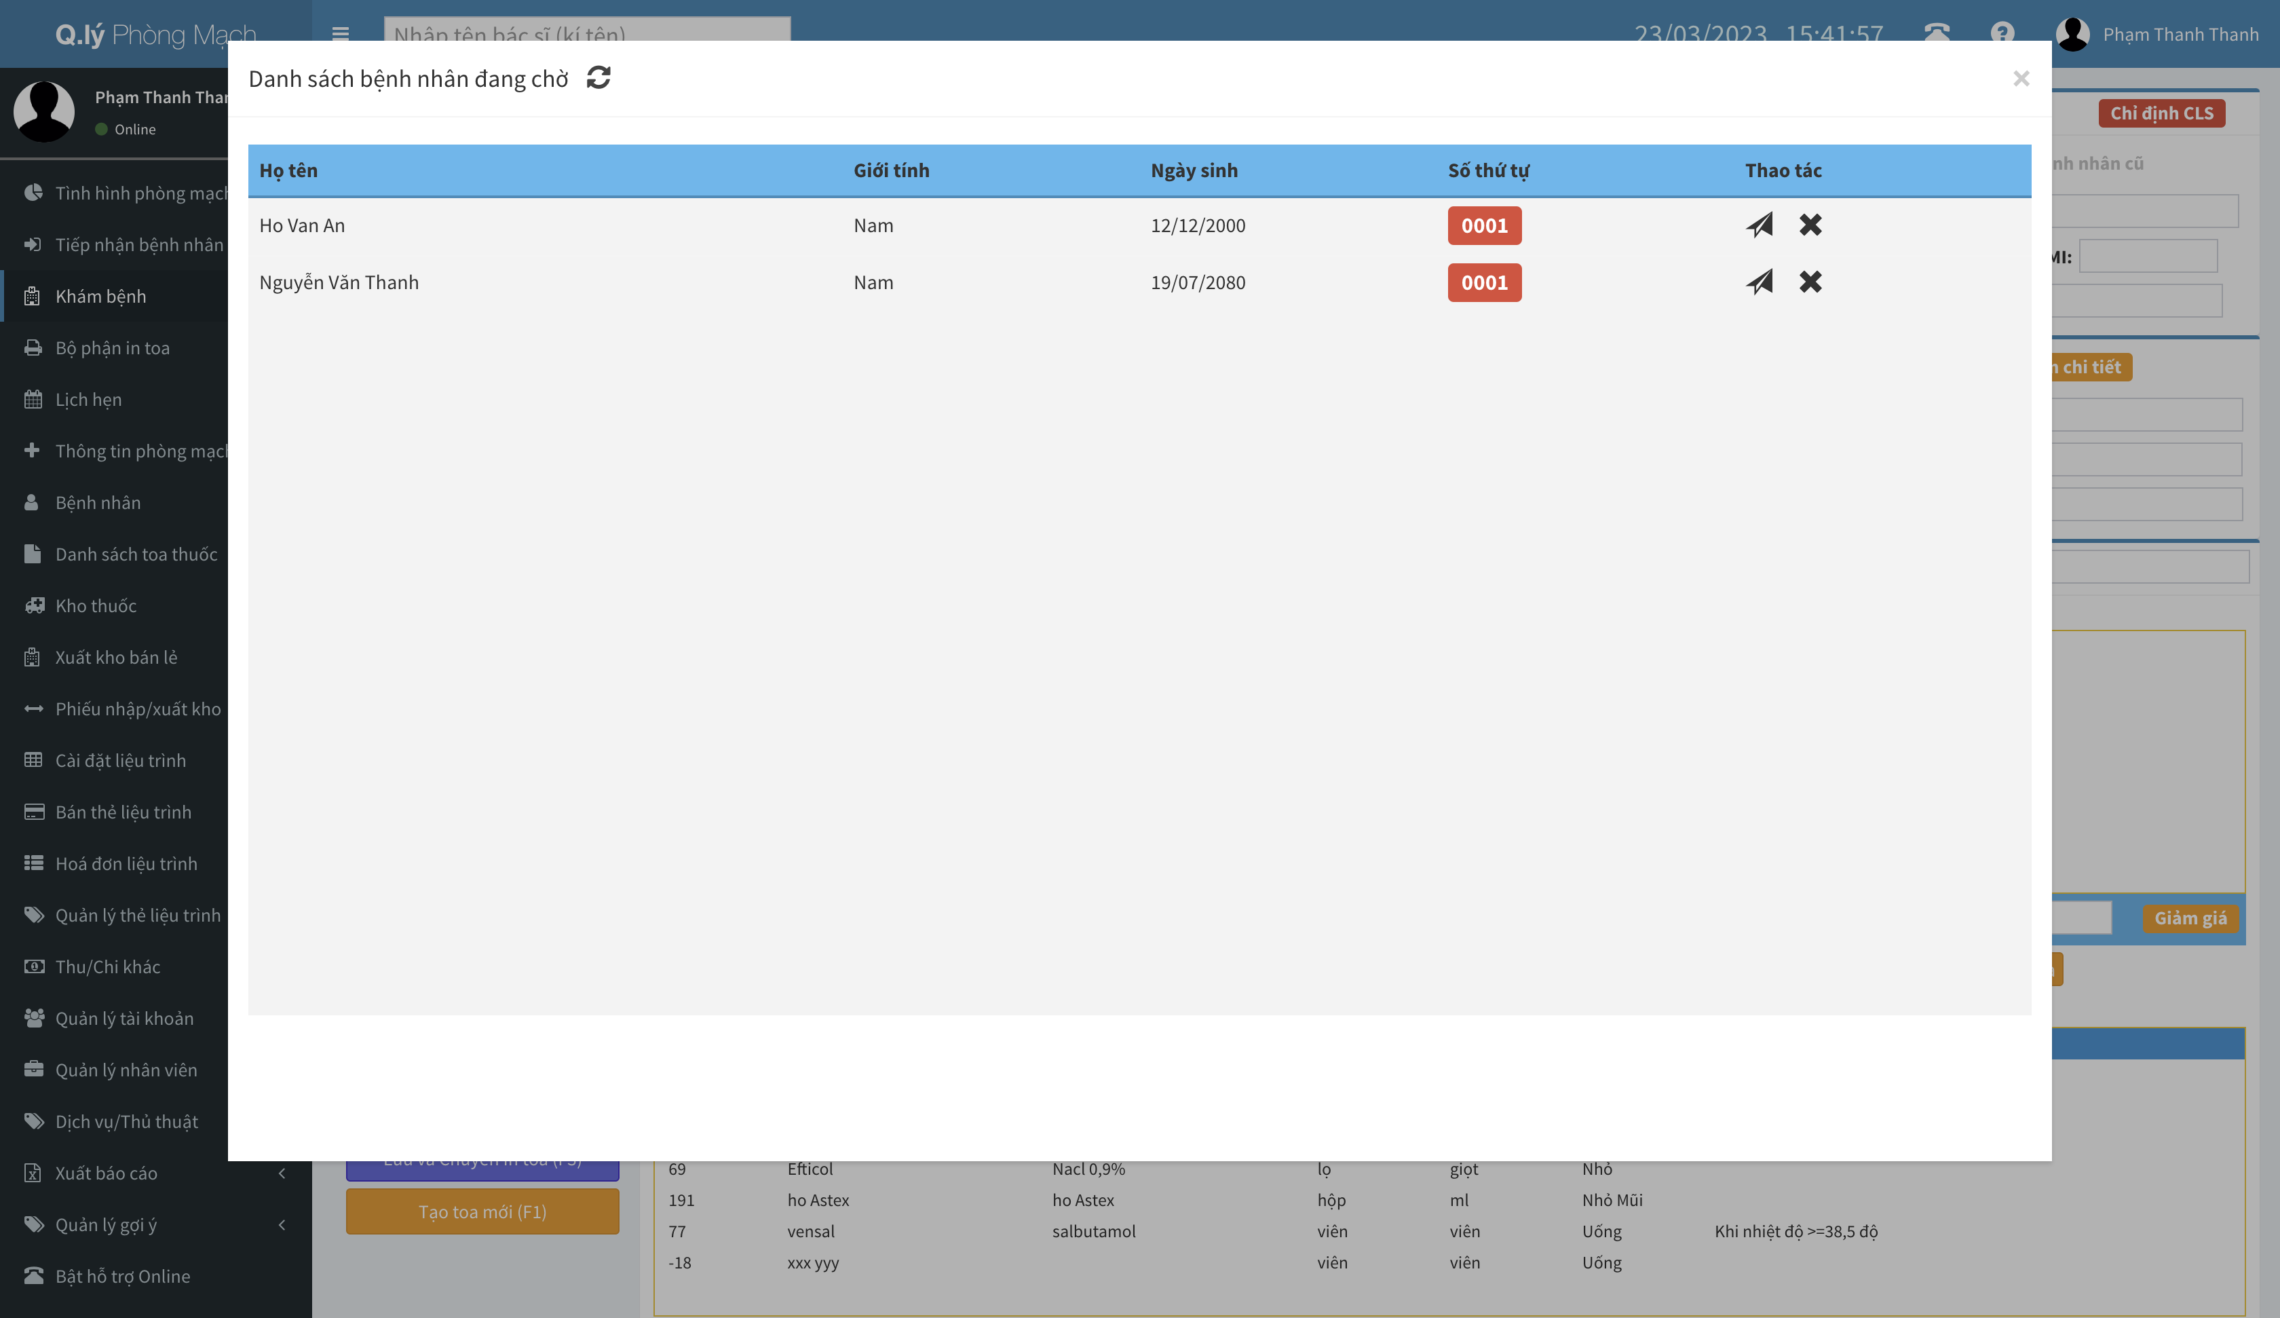Click the Kho thuốc ambulance icon
This screenshot has width=2280, height=1318.
point(35,605)
